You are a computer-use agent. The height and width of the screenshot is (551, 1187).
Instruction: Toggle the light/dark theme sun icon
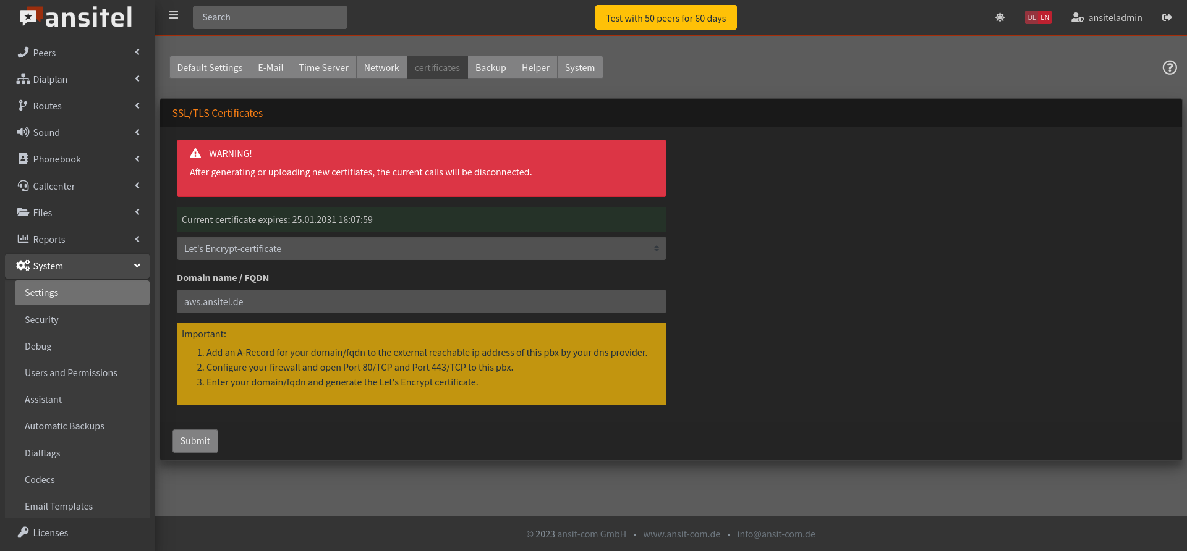(1000, 18)
